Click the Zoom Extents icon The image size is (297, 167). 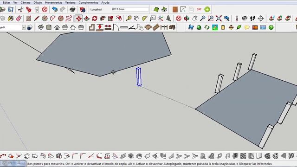pos(219,19)
